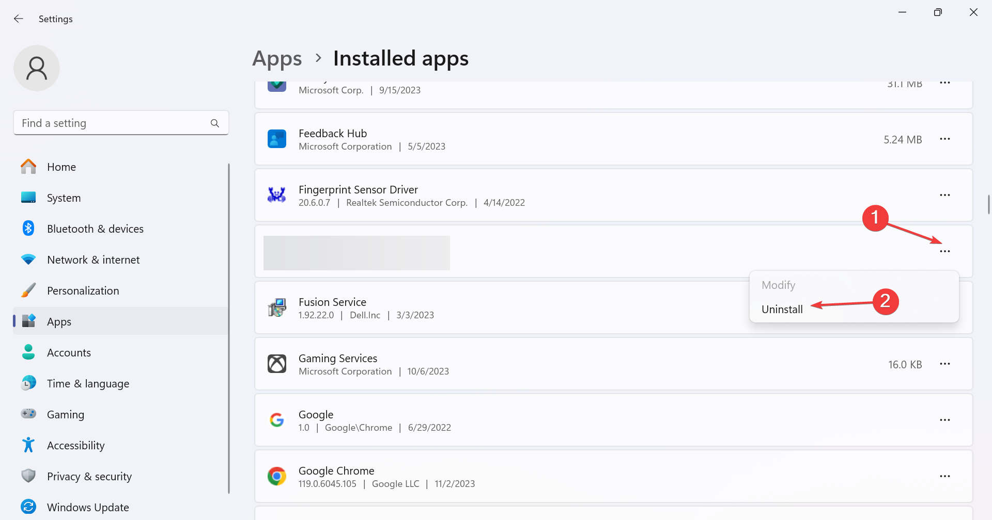Open Windows Update settings

tap(88, 507)
